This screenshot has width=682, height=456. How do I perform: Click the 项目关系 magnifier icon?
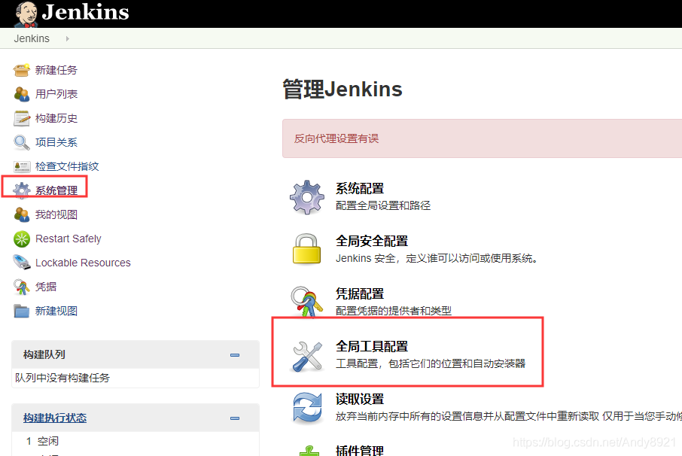tap(21, 142)
